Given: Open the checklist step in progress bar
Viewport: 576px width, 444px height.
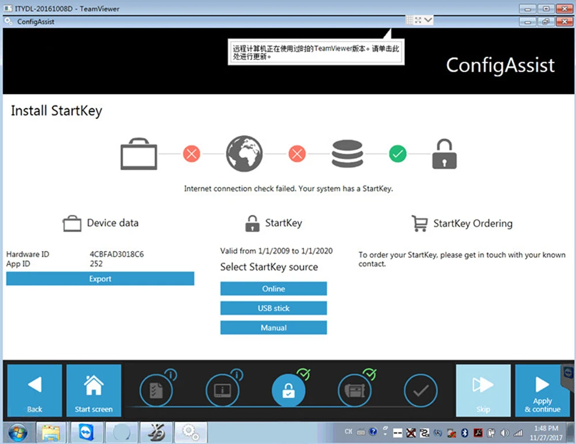Looking at the screenshot, I should point(156,390).
